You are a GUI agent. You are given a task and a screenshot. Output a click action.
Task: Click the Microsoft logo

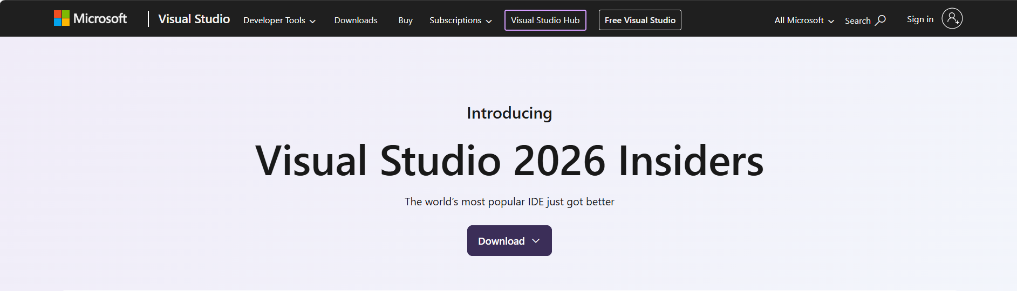tap(90, 18)
